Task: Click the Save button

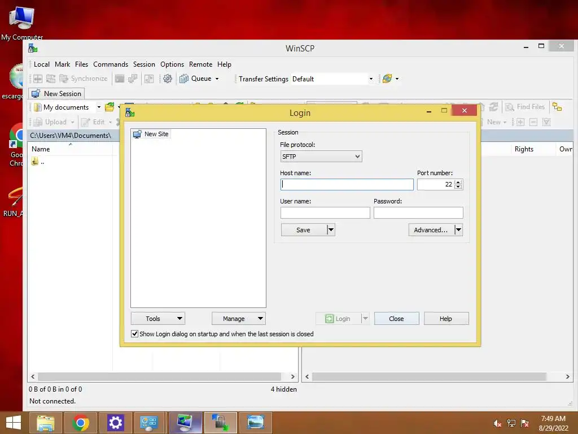Action: tap(303, 230)
